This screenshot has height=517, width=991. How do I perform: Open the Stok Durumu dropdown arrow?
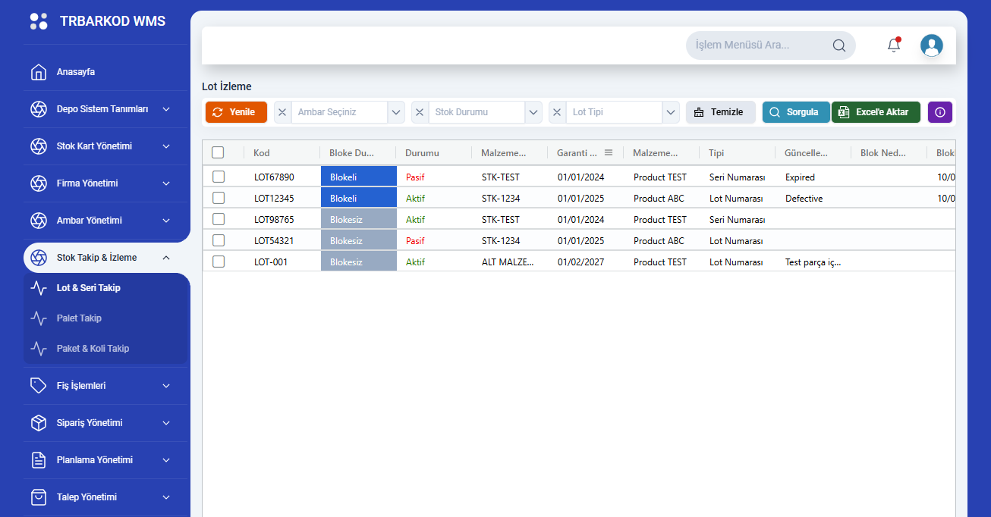[533, 112]
